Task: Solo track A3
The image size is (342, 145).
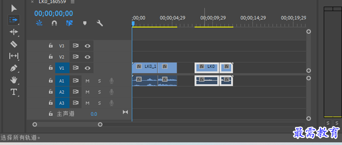Action: 100,103
